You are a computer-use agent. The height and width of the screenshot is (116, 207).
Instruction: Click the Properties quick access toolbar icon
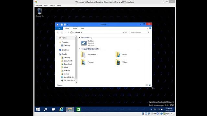62,24
